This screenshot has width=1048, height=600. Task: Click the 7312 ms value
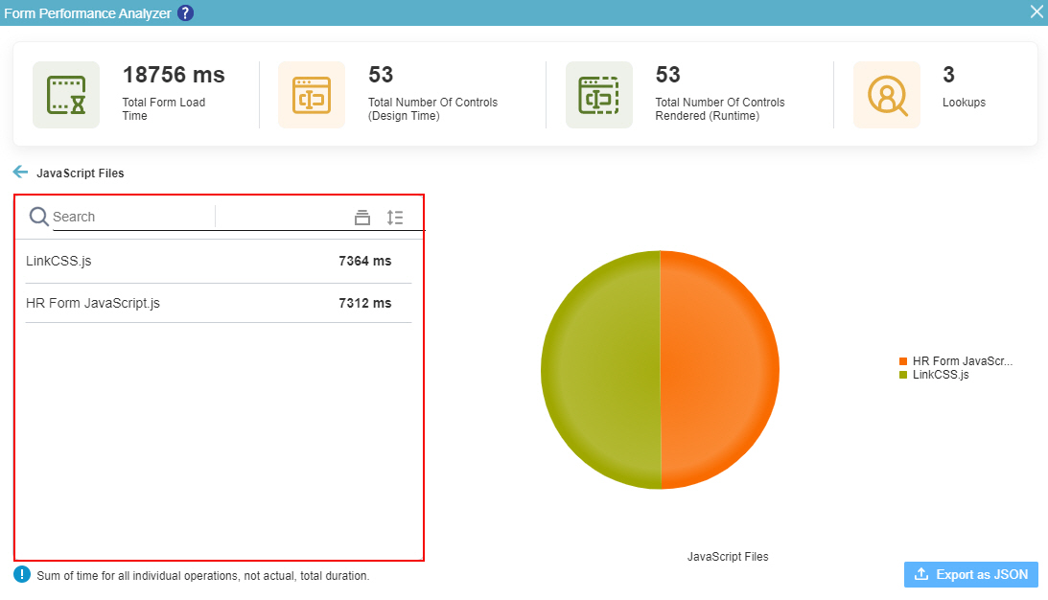365,303
